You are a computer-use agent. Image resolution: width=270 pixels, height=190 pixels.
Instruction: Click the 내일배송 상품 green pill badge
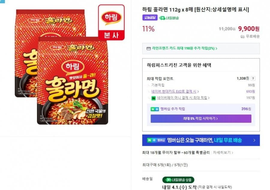tap(178, 180)
